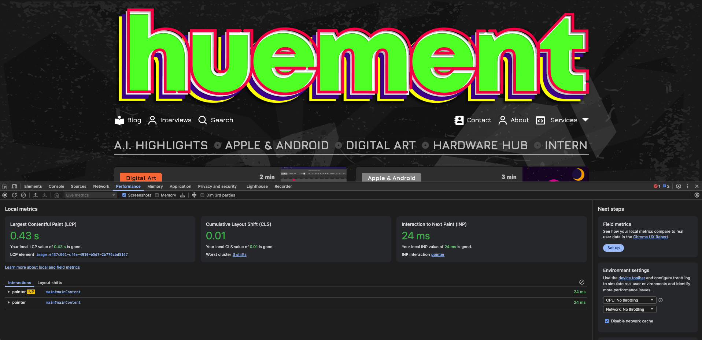Go to the performance landing page home icon
702x340 pixels.
57,195
